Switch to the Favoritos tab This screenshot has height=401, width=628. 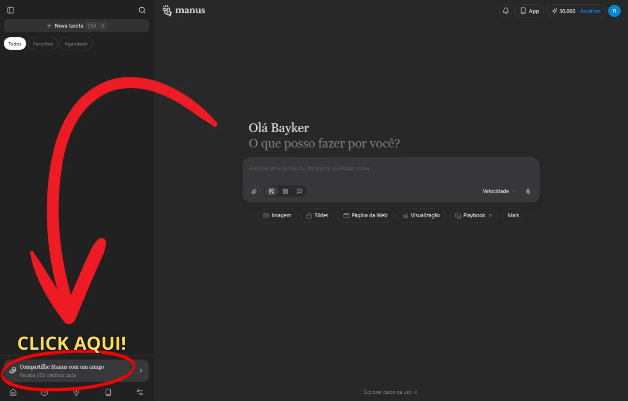(x=43, y=44)
